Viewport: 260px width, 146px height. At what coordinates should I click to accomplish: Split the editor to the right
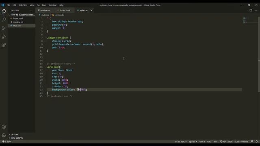251,10
